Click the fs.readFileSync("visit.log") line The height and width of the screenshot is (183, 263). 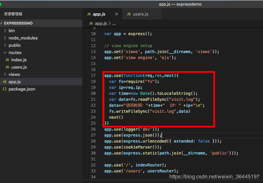point(154,99)
